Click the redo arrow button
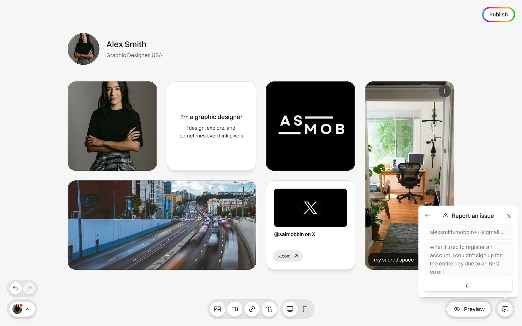This screenshot has height=326, width=522. pos(29,288)
